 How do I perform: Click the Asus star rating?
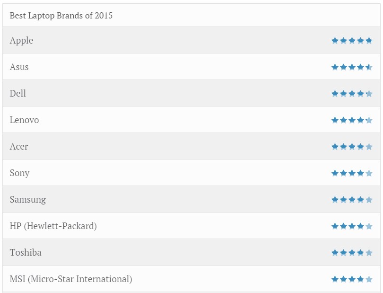(x=352, y=67)
